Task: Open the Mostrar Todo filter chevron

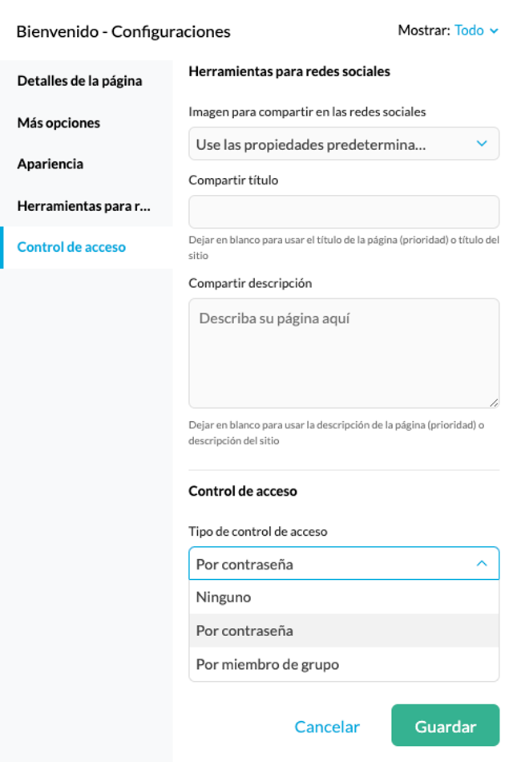Action: tap(494, 31)
